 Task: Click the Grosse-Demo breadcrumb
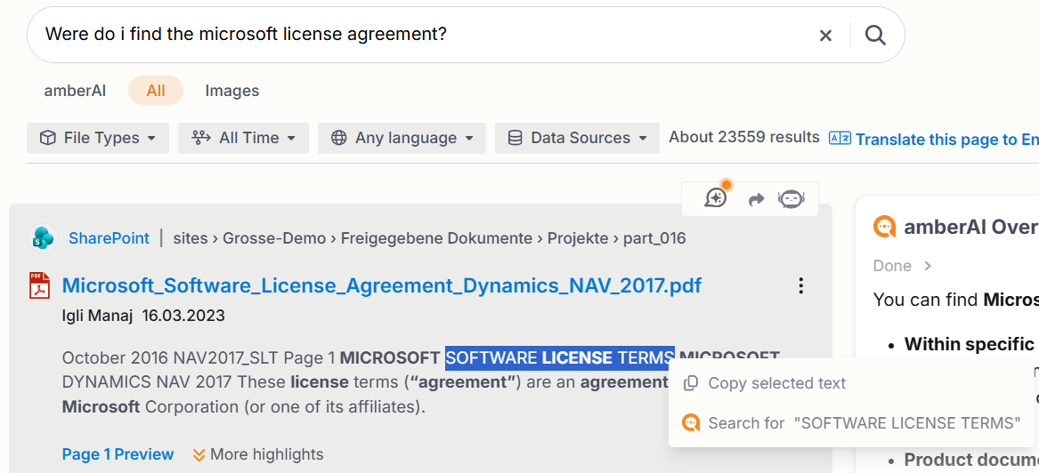coord(274,238)
